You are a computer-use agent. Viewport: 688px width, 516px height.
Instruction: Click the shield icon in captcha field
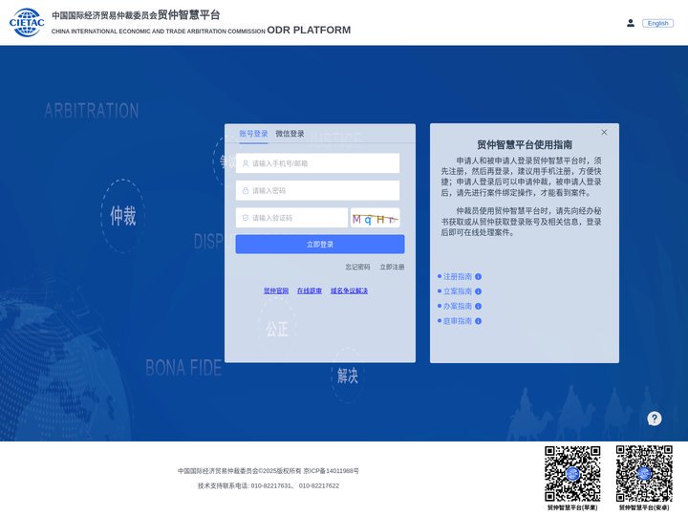(246, 218)
